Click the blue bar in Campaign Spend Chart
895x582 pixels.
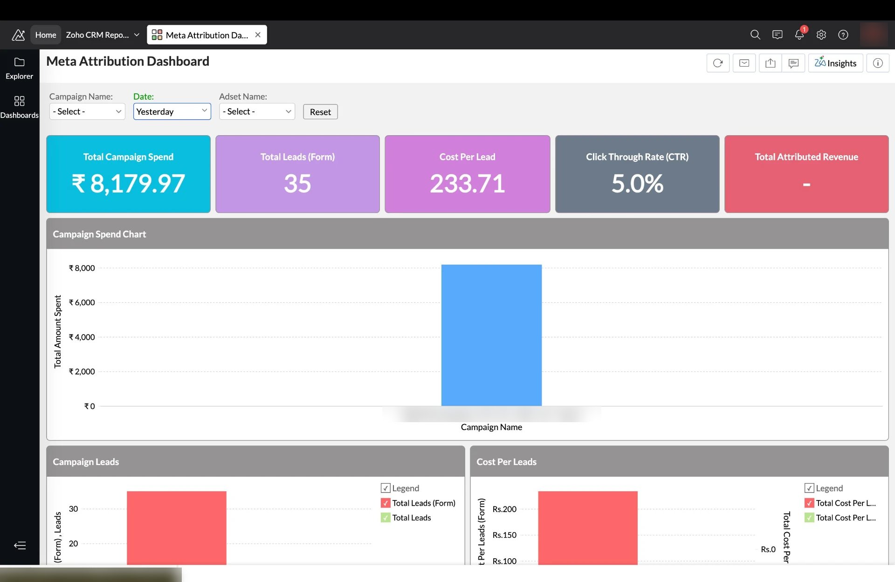[491, 335]
